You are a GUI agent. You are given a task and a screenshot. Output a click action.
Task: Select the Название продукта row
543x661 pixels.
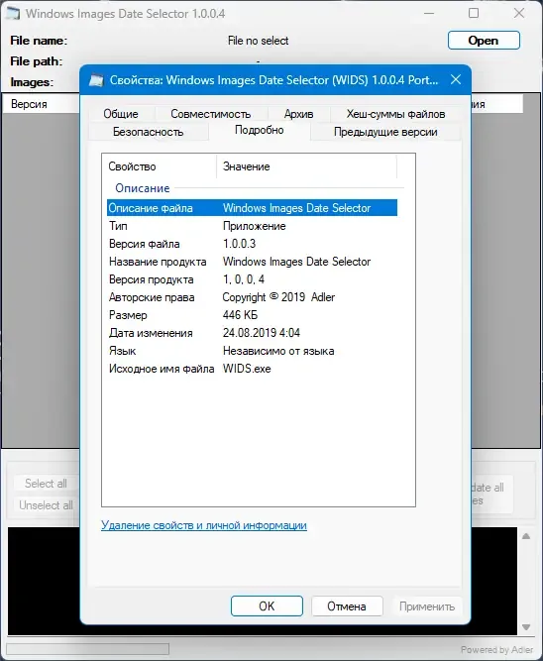[x=252, y=262]
